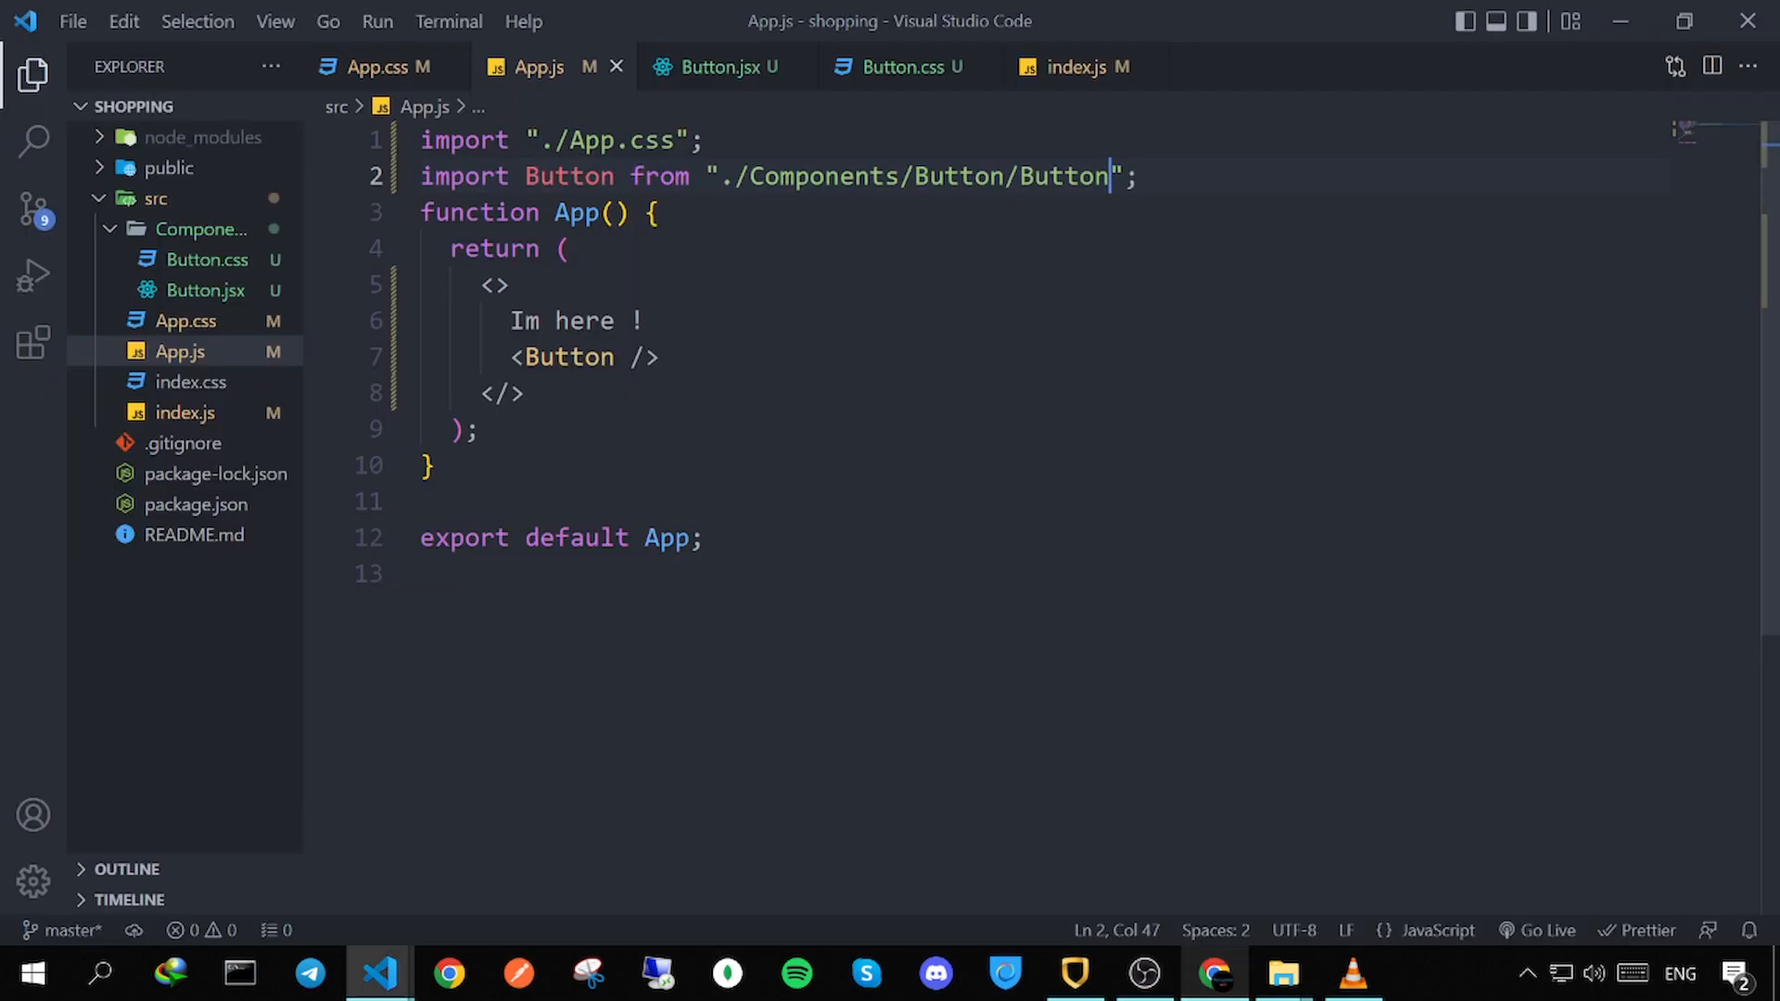Image resolution: width=1780 pixels, height=1001 pixels.
Task: Open package.json in the explorer
Action: pyautogui.click(x=196, y=504)
